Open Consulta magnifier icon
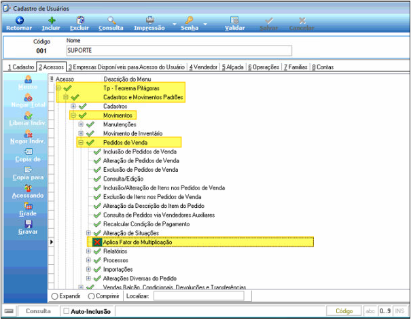411x320 pixels. pos(111,20)
